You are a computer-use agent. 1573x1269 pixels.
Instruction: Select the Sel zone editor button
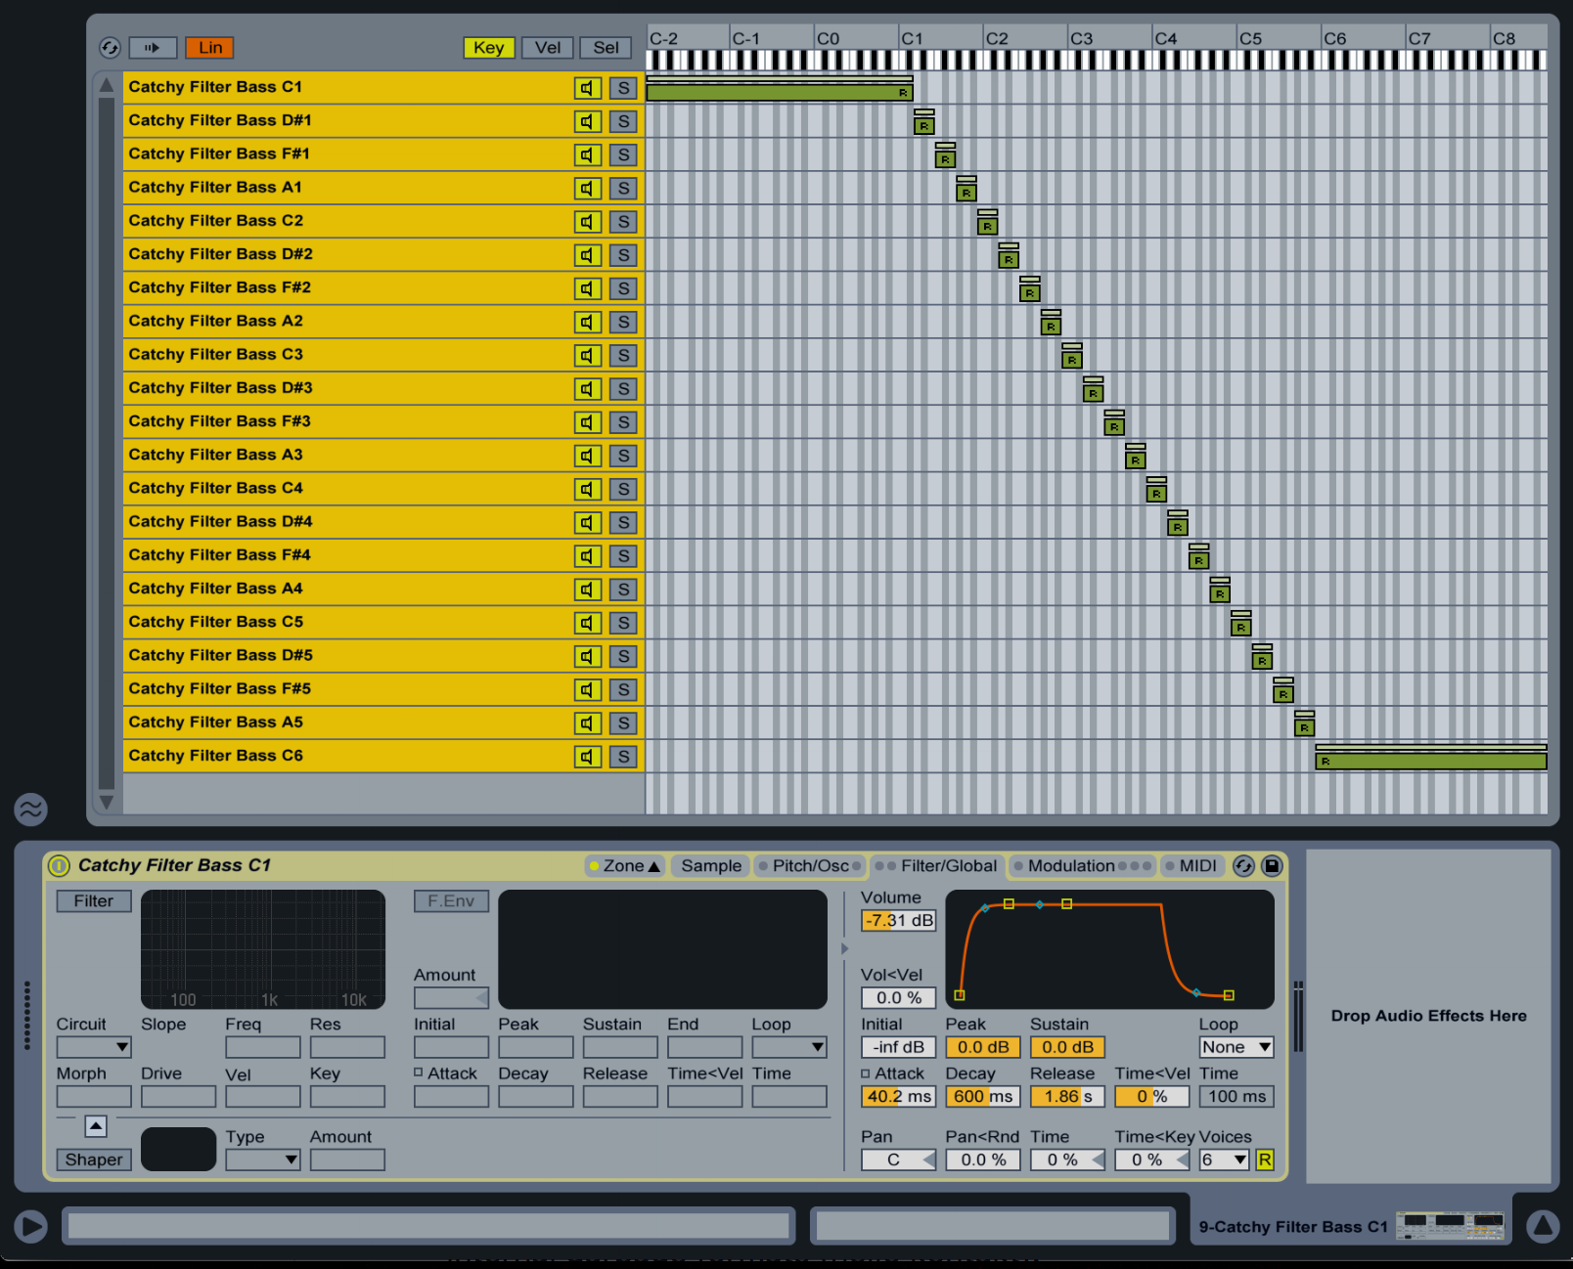tap(607, 48)
